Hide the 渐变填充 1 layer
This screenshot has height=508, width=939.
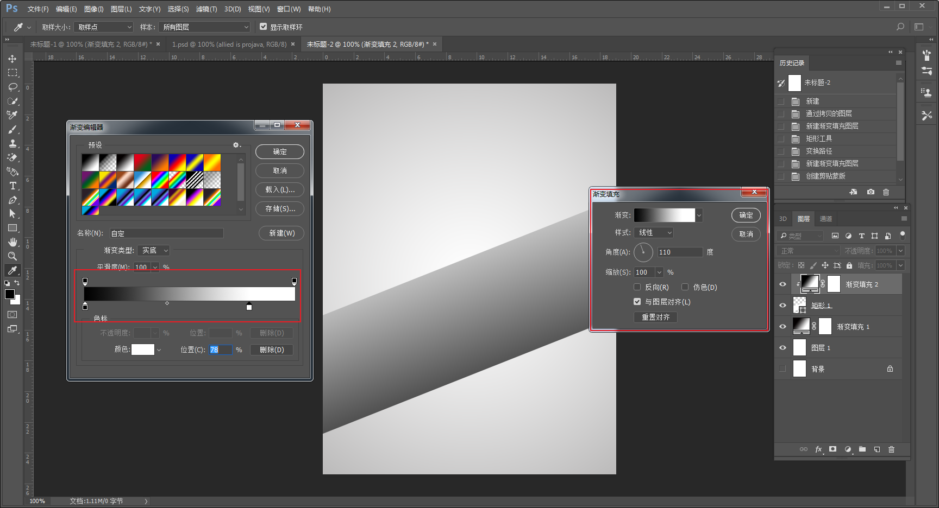(782, 326)
